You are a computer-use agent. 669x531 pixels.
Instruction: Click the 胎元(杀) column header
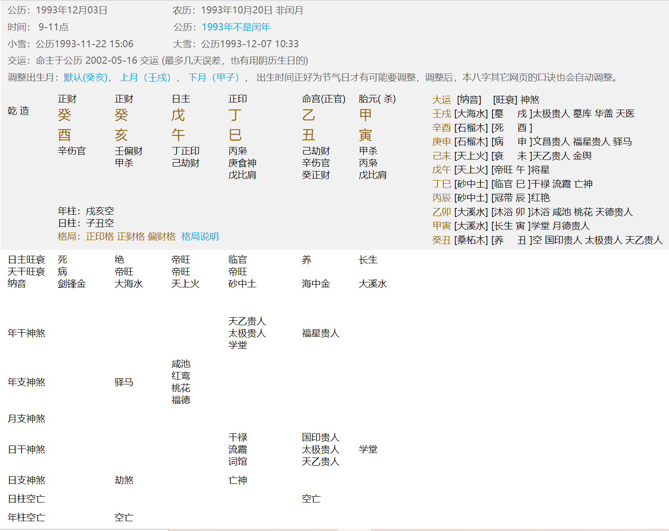click(x=377, y=99)
